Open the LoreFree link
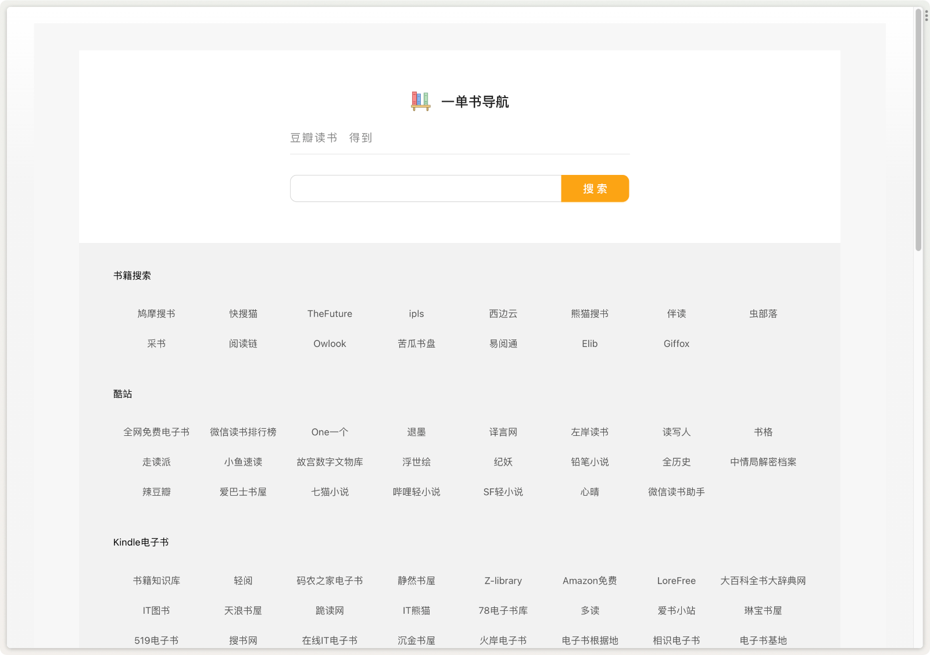This screenshot has height=655, width=930. (676, 581)
